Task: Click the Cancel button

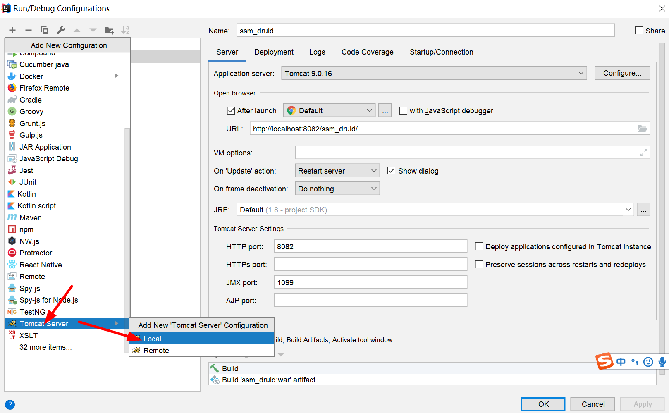Action: (593, 404)
